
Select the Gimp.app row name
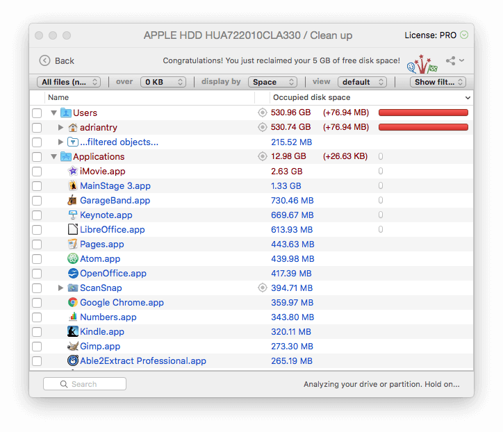(x=100, y=346)
